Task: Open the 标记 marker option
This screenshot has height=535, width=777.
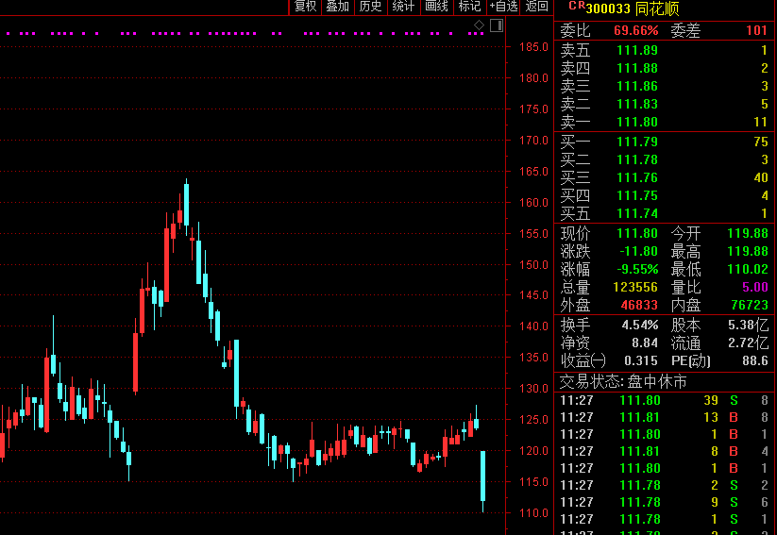Action: 470,7
